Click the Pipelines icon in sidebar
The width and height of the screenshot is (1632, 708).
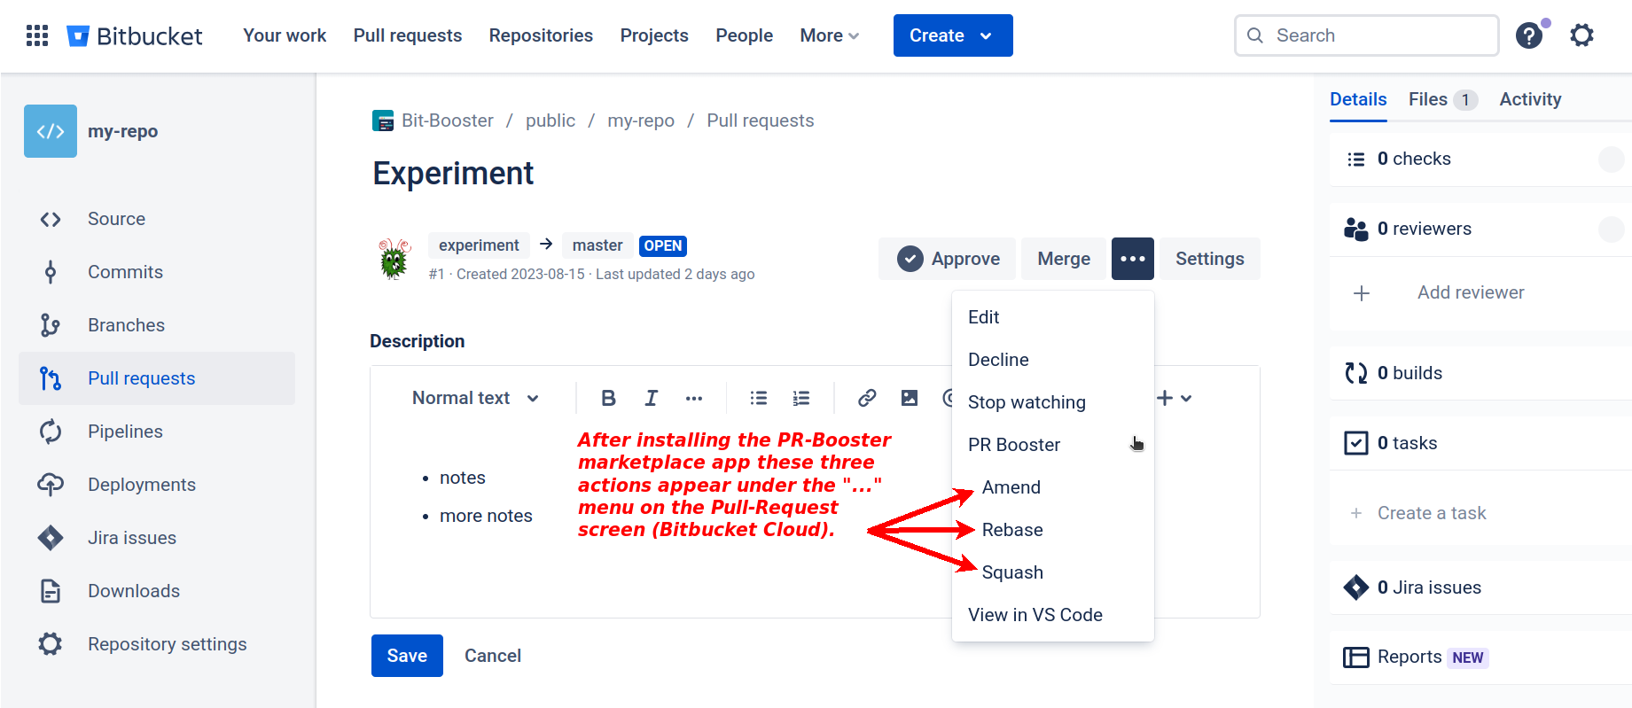51,432
